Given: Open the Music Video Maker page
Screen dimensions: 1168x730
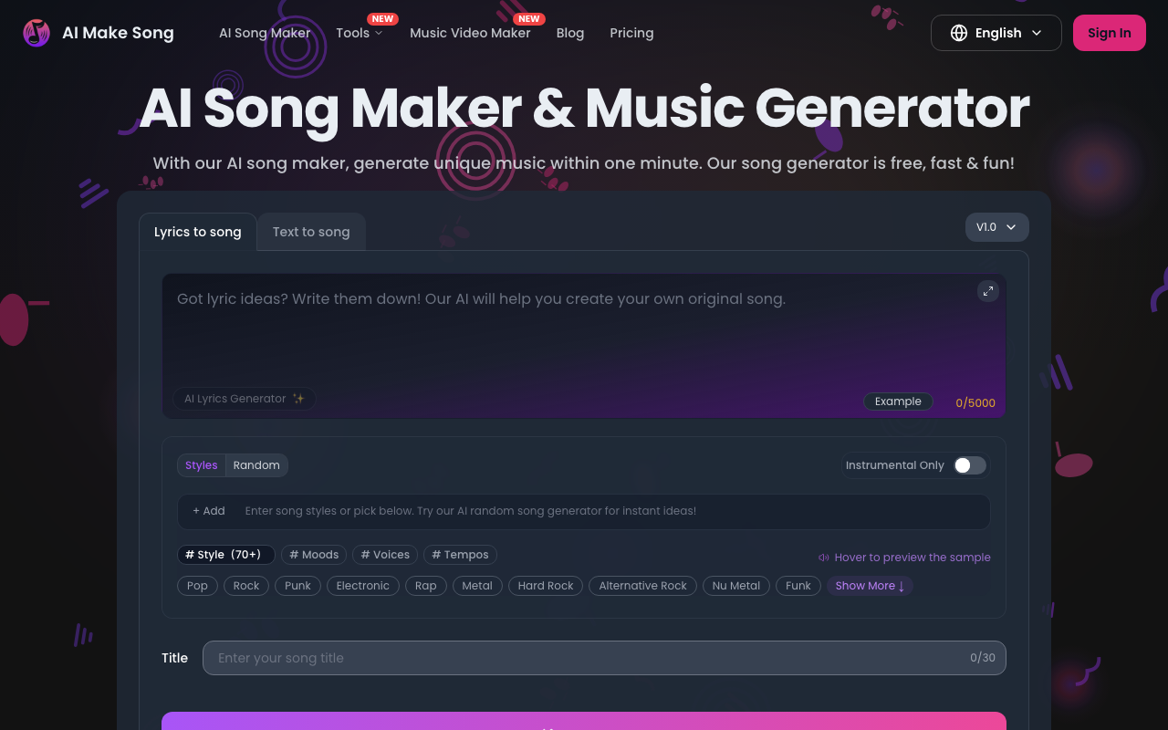Looking at the screenshot, I should [470, 33].
